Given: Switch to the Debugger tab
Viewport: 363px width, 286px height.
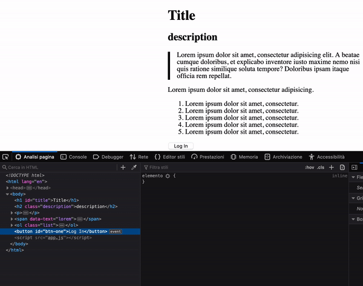Looking at the screenshot, I should [x=108, y=157].
